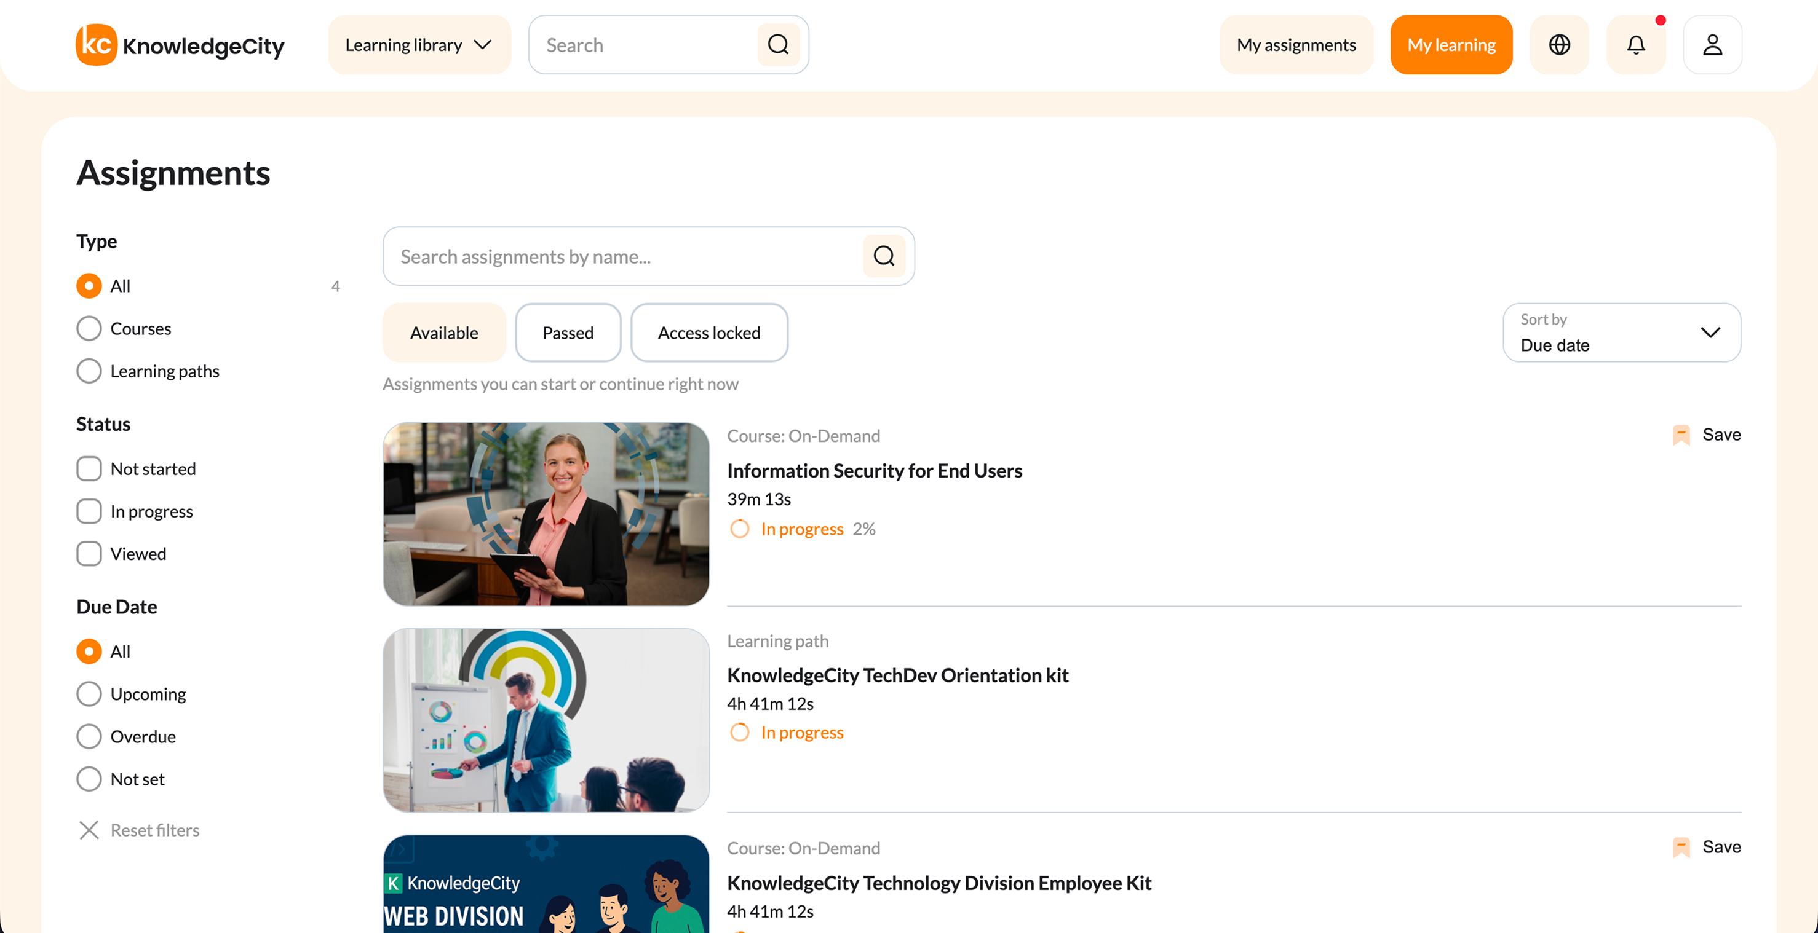Open the notifications bell
The width and height of the screenshot is (1818, 933).
click(1635, 44)
